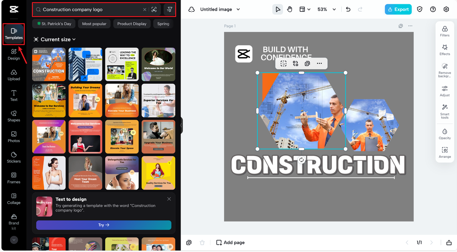The width and height of the screenshot is (457, 252).
Task: Open the page more options menu
Action: click(x=410, y=26)
